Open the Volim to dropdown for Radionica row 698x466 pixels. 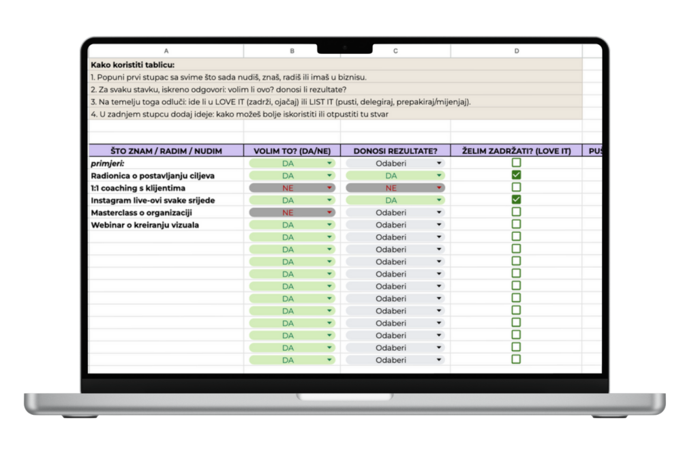(330, 176)
